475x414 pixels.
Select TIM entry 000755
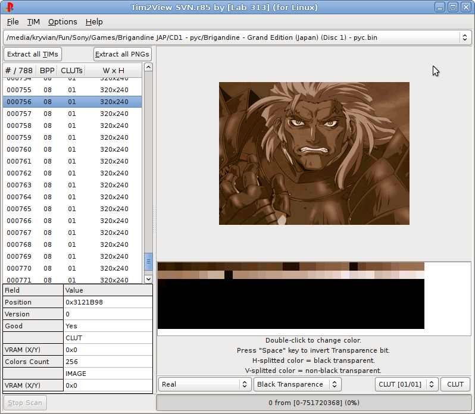pyautogui.click(x=73, y=90)
